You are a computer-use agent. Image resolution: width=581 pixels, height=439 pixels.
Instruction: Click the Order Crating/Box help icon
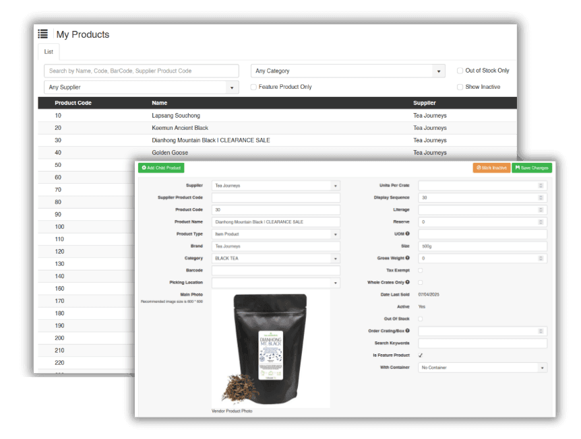[x=408, y=331]
